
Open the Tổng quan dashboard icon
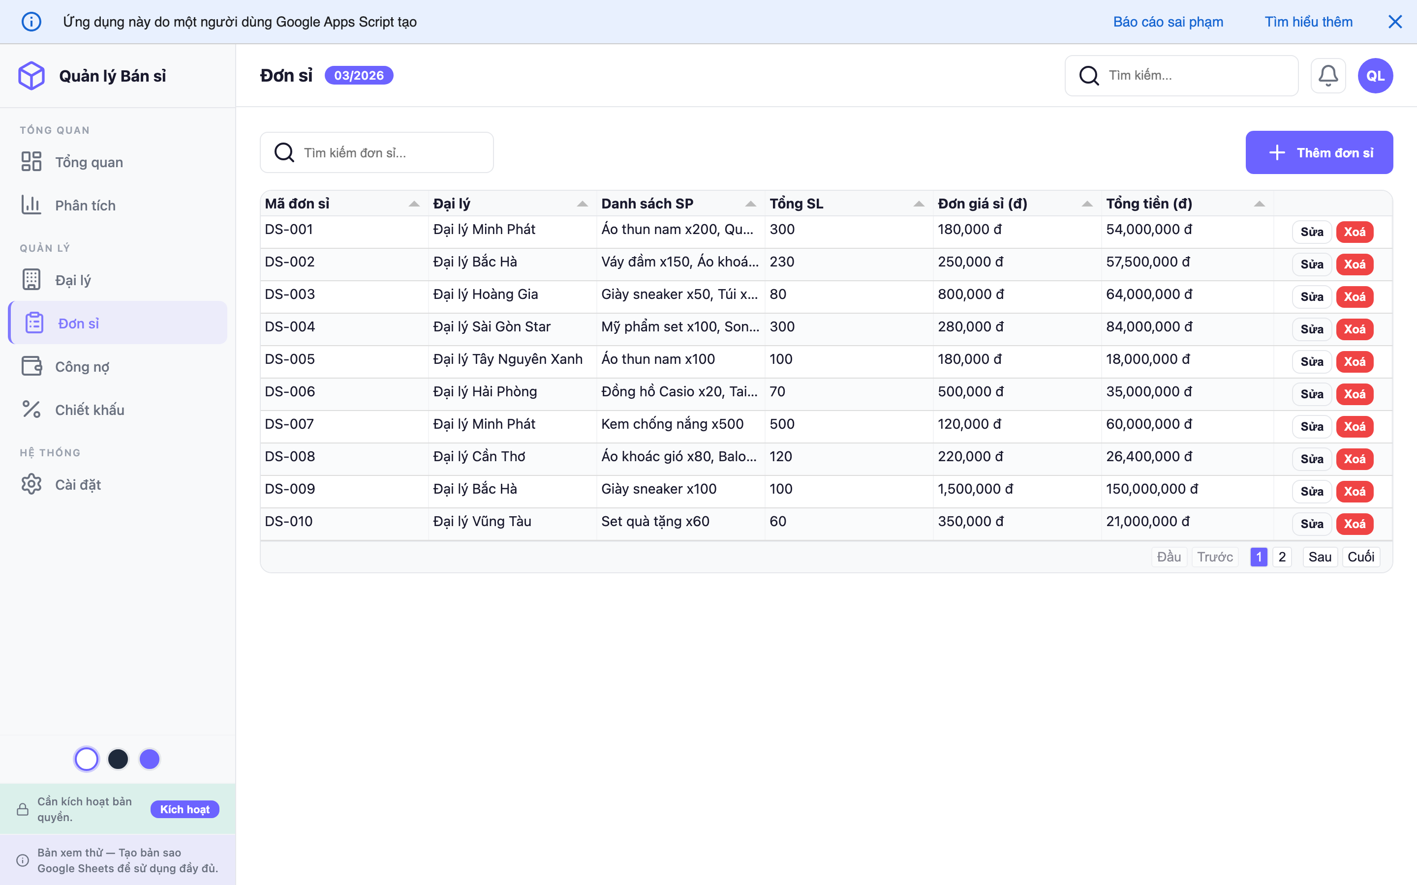(x=31, y=162)
